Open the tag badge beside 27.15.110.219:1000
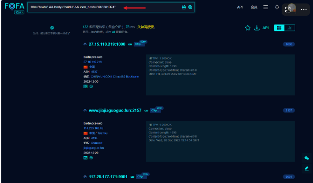Viewport: 313px width, 183px height. tap(139, 44)
